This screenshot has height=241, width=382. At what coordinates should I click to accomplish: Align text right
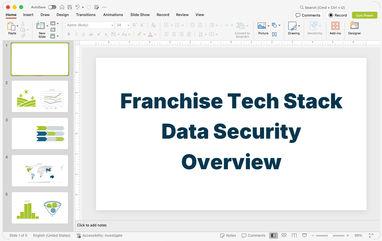point(181,34)
